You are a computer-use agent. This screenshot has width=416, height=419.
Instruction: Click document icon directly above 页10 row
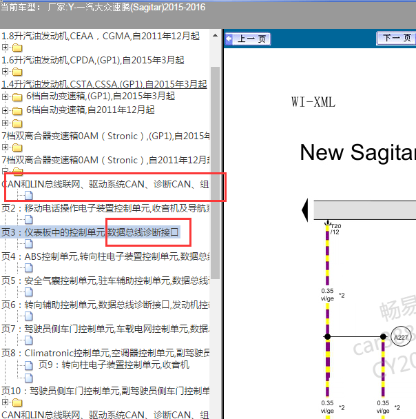28,378
